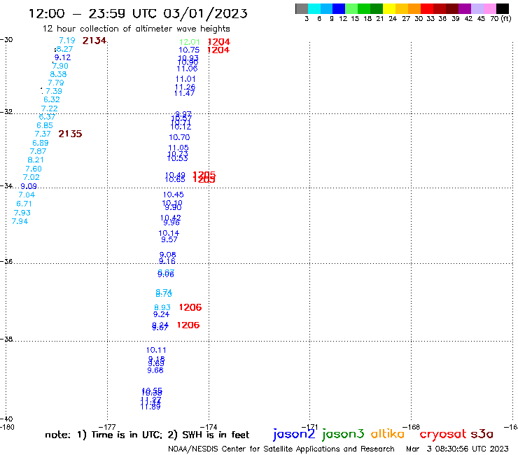
Task: Select the wave height value 9.57
Action: (x=169, y=240)
